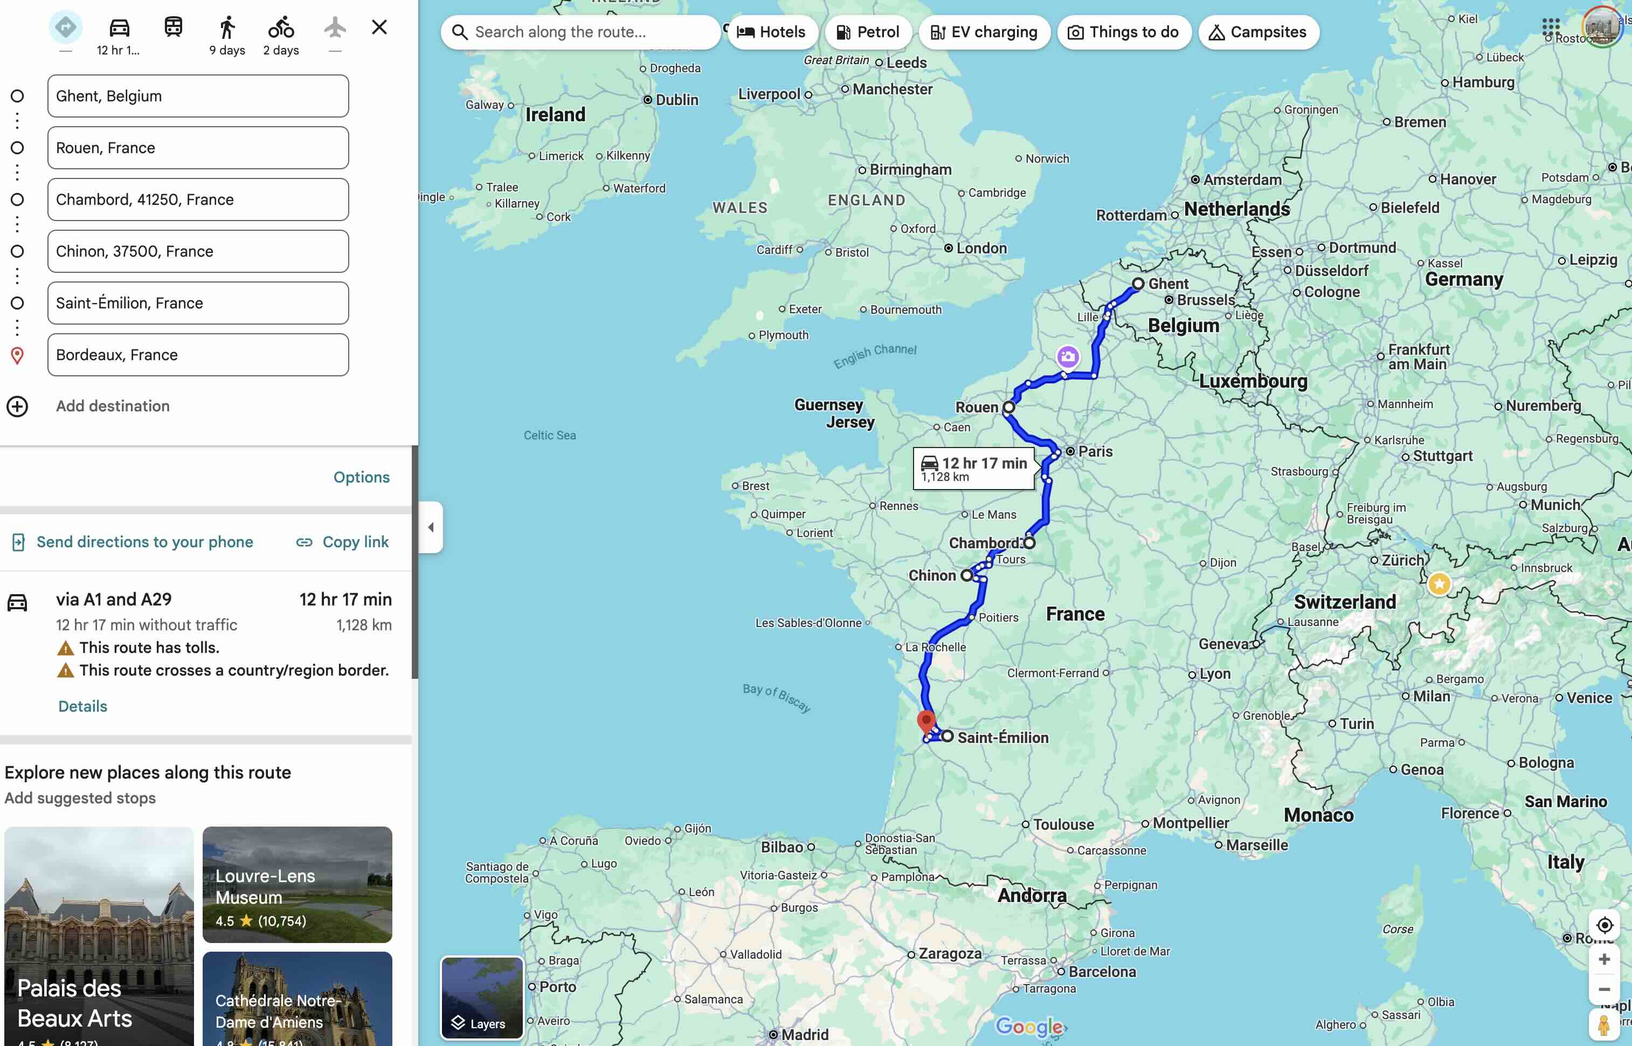This screenshot has width=1632, height=1046.
Task: Switch to public transport mode
Action: [173, 28]
